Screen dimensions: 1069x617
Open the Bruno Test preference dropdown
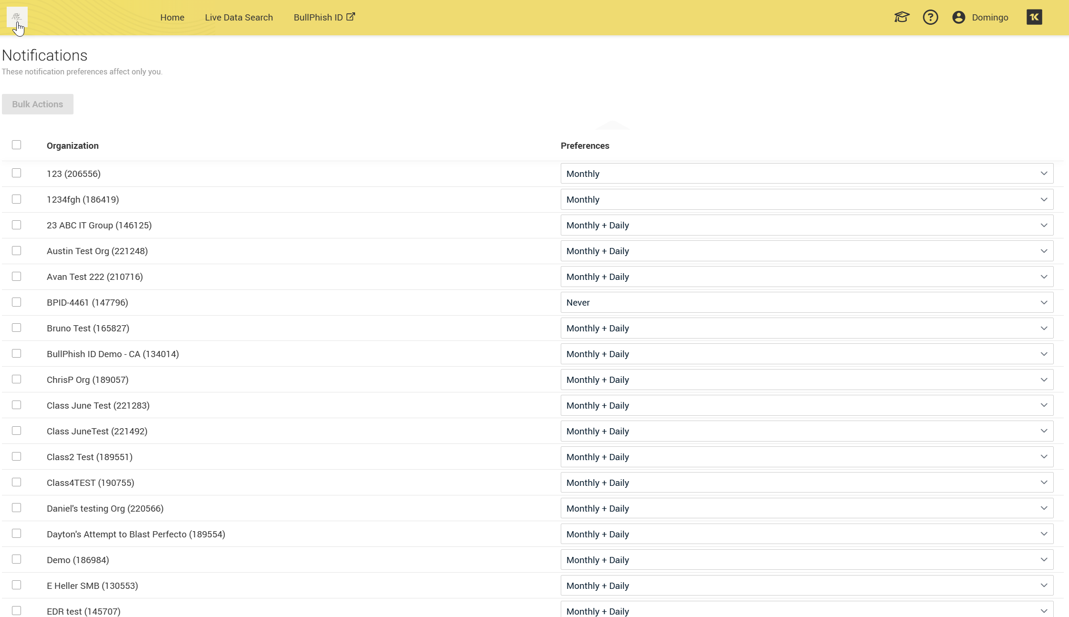pyautogui.click(x=807, y=328)
